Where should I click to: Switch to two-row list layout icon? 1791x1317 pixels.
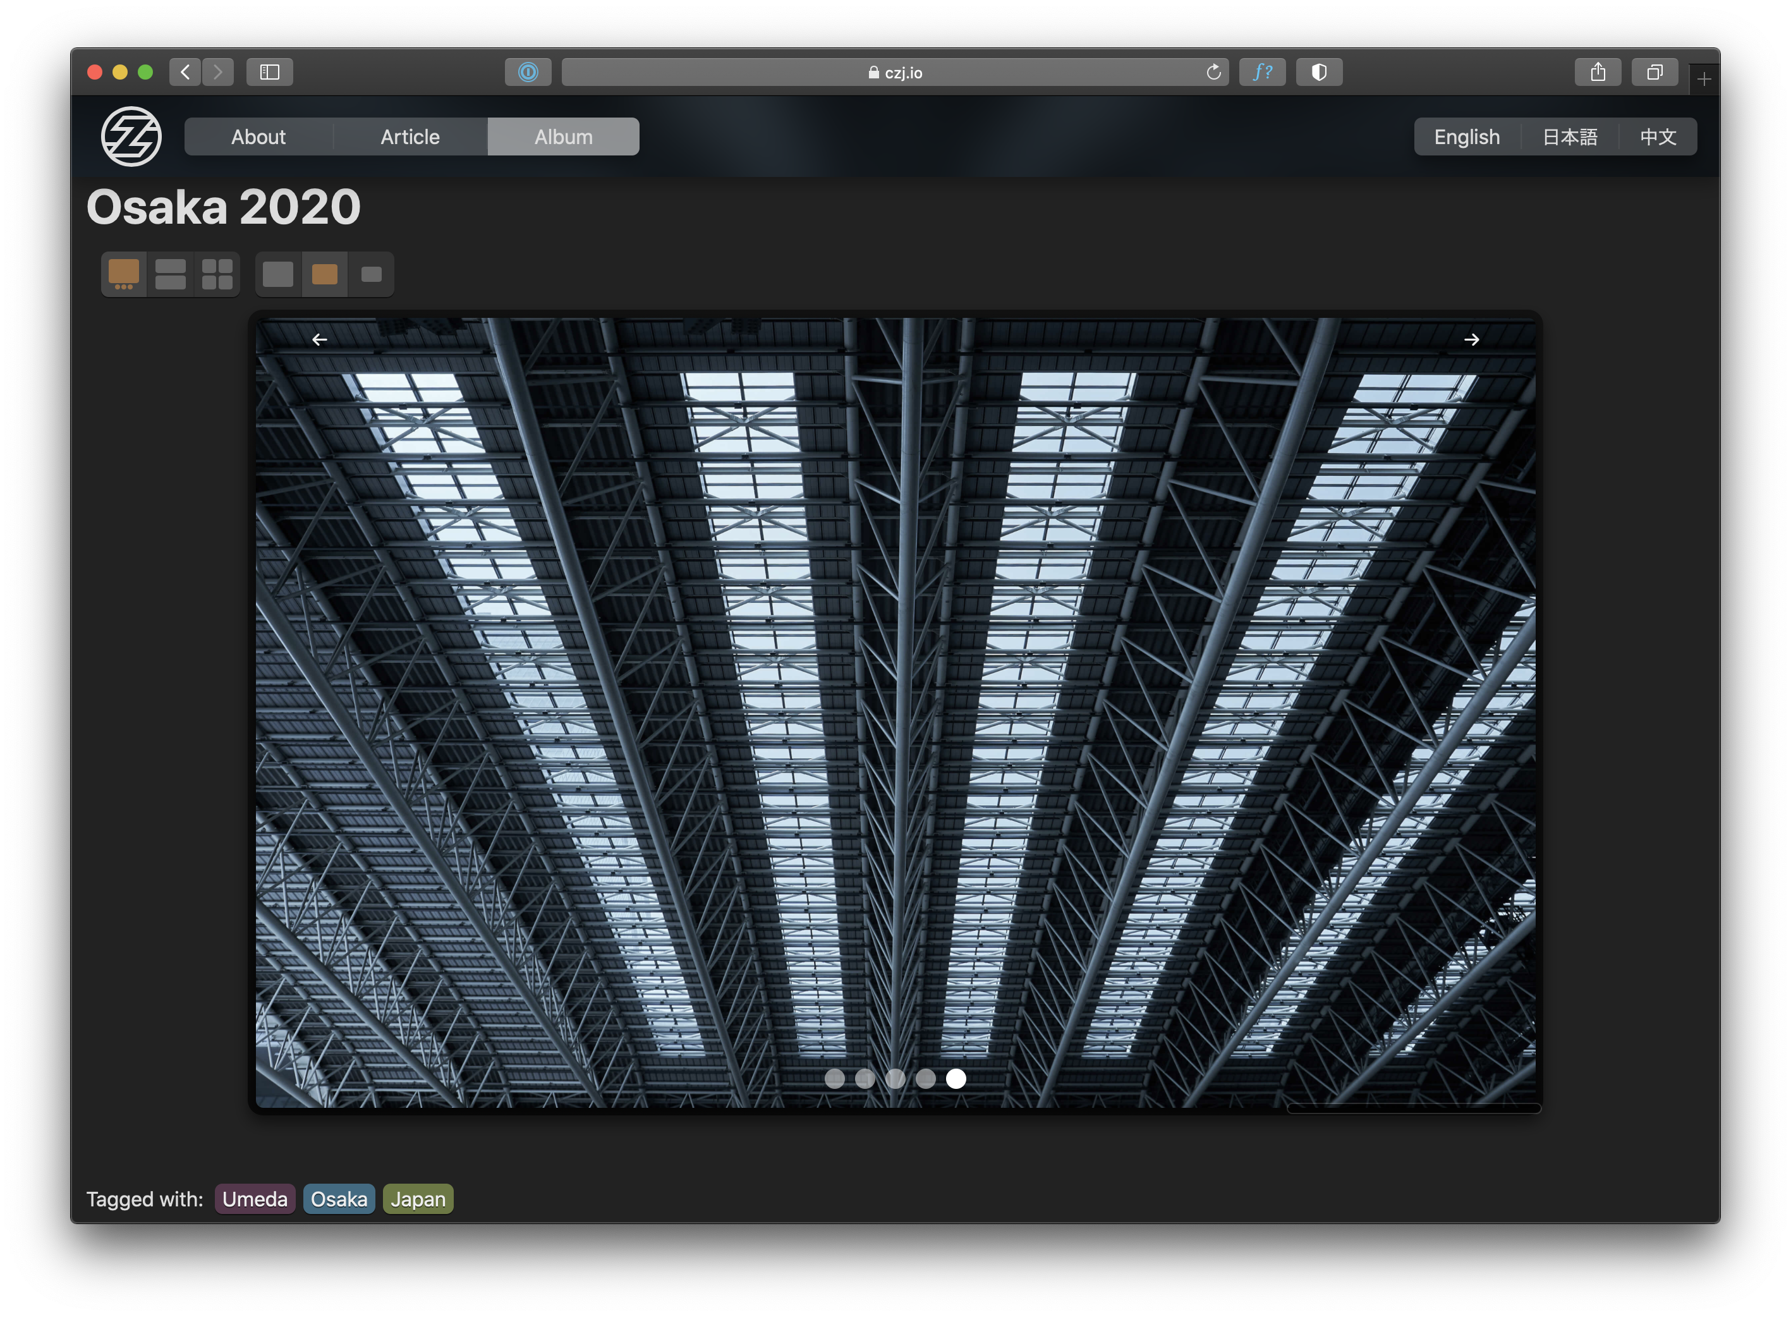(x=171, y=274)
